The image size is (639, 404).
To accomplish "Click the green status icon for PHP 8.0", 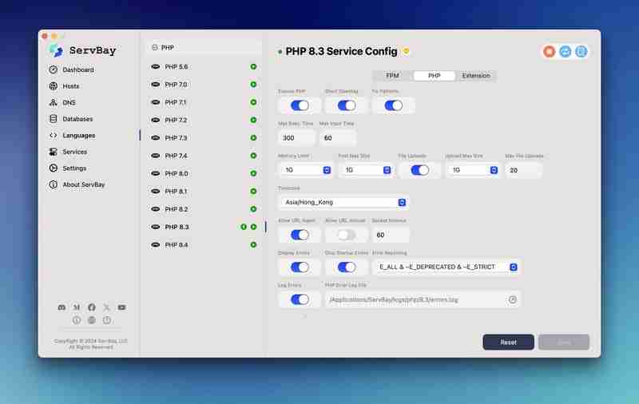I will (x=253, y=173).
